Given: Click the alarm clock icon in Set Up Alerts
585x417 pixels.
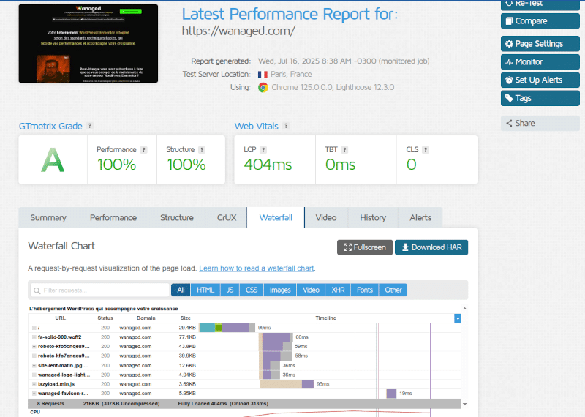Looking at the screenshot, I should [509, 80].
